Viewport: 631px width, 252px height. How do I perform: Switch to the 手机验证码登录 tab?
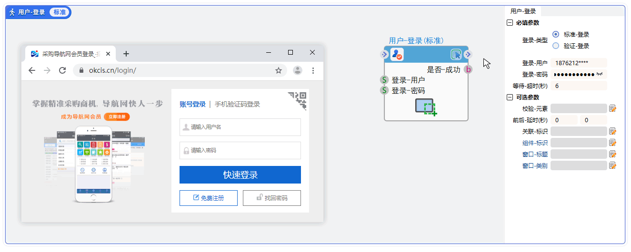coord(237,104)
